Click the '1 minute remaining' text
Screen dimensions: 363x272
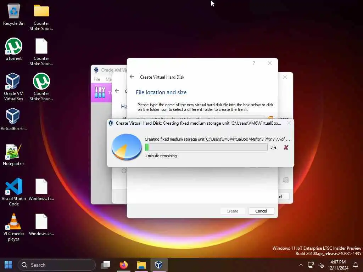pyautogui.click(x=161, y=156)
